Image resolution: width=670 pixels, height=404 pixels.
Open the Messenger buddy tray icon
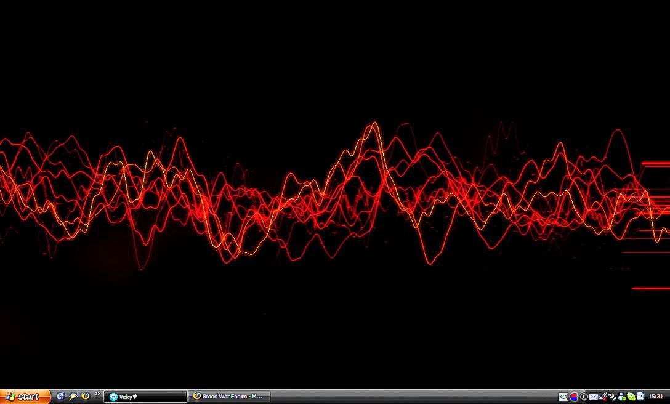(x=622, y=397)
